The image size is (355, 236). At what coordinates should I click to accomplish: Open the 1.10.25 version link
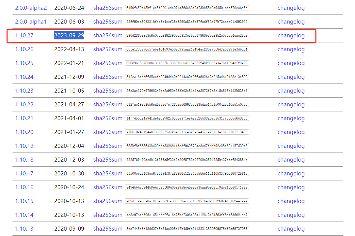tap(24, 63)
